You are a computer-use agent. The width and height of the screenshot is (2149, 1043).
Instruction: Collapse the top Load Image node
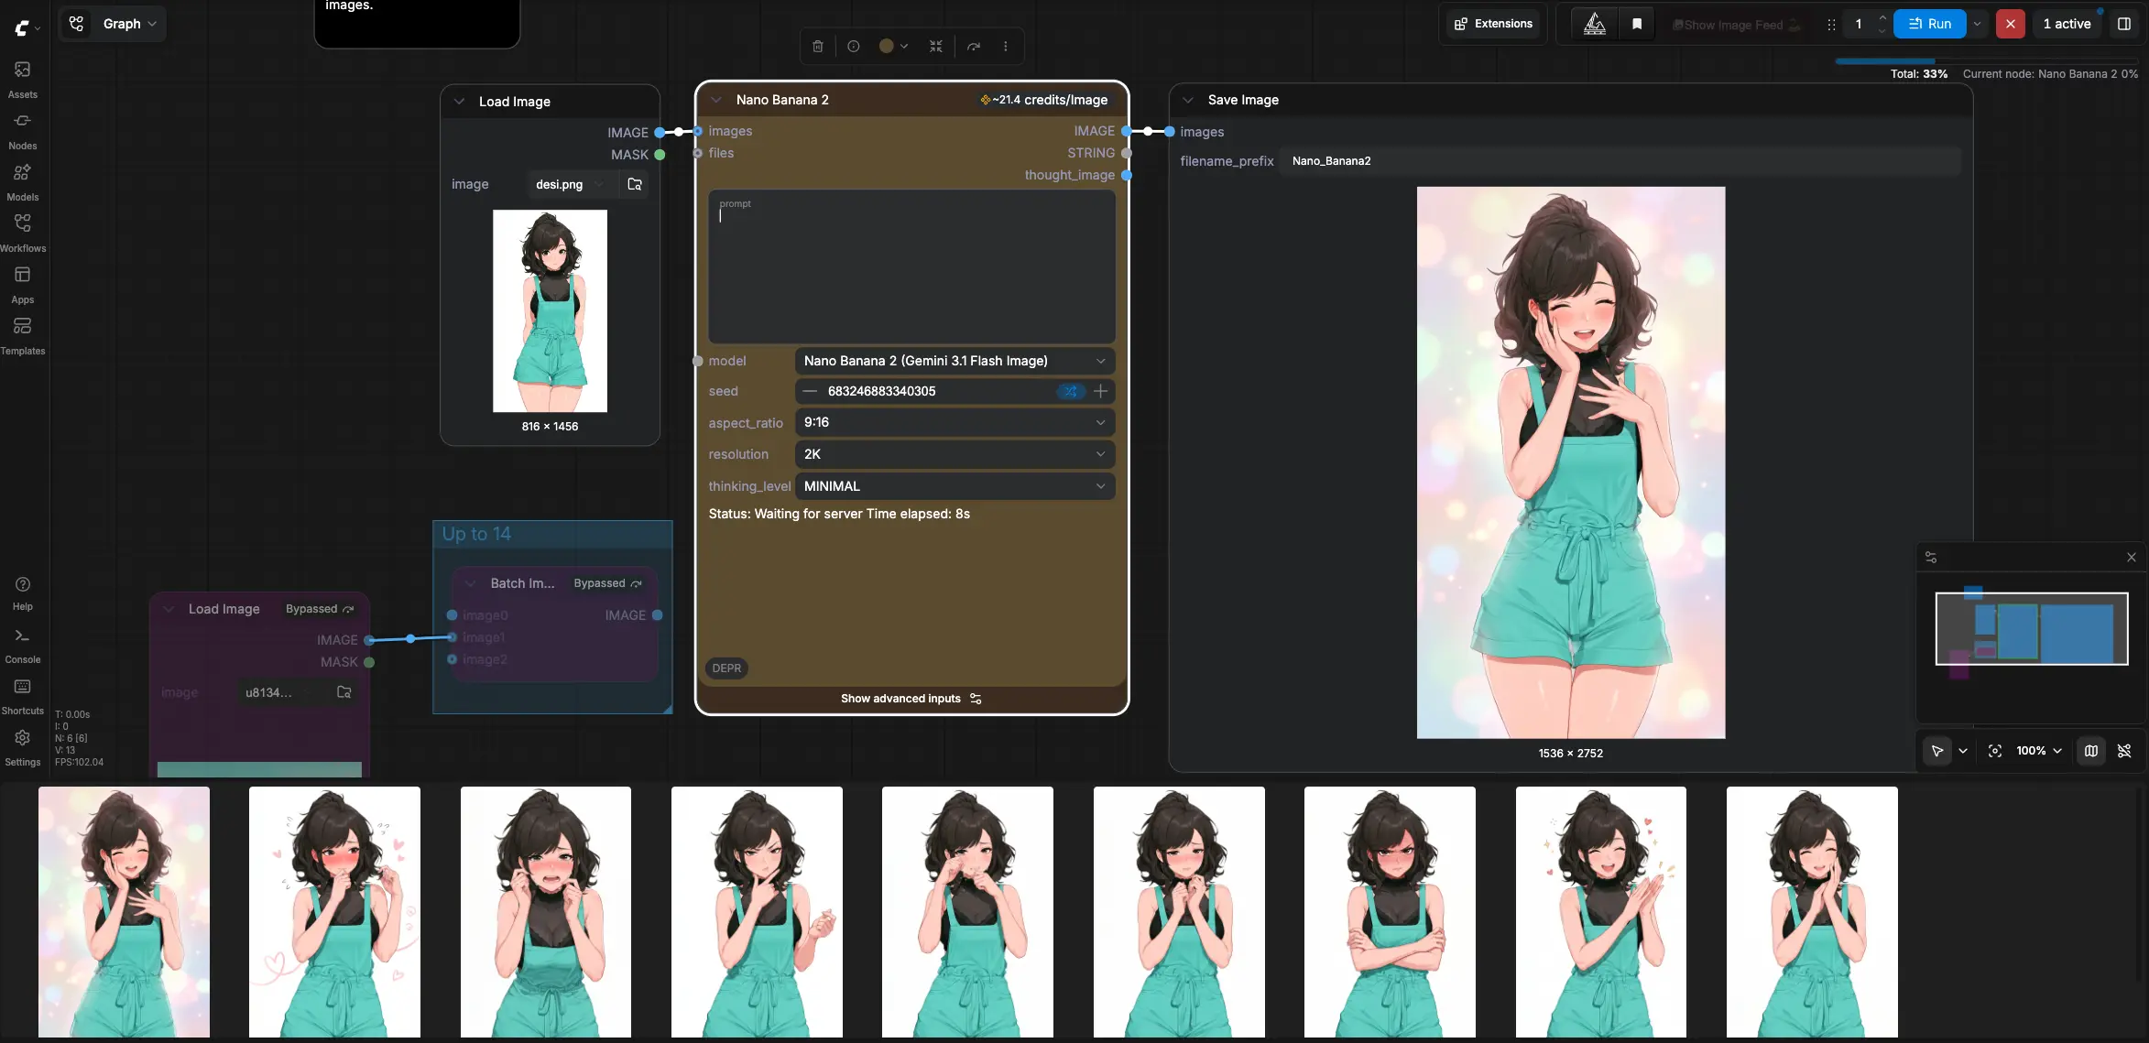(x=459, y=102)
